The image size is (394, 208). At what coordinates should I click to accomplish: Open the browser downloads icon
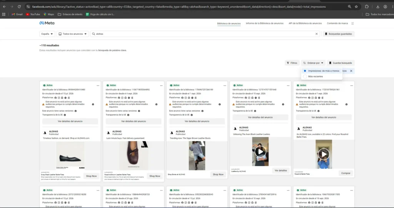click(377, 7)
